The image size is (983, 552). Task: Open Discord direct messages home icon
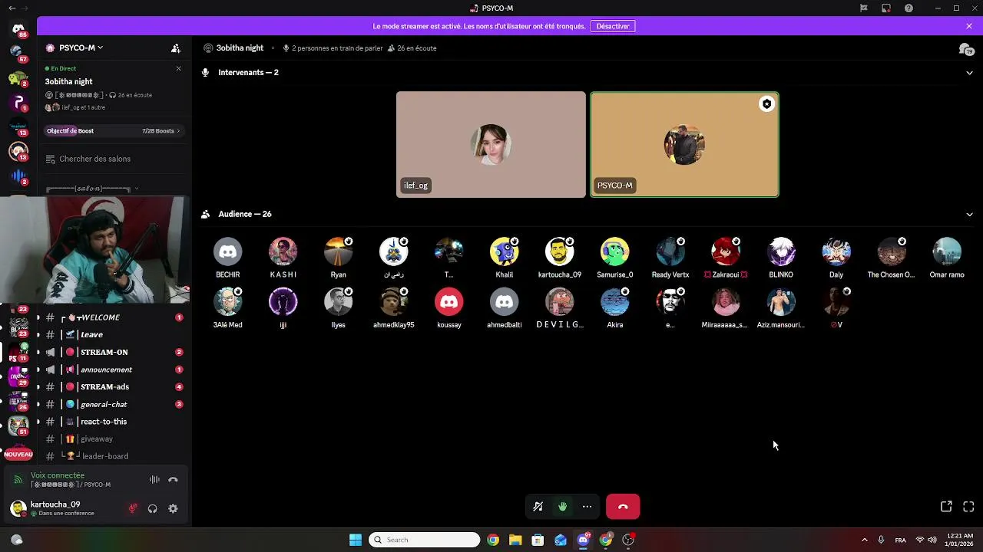(18, 29)
